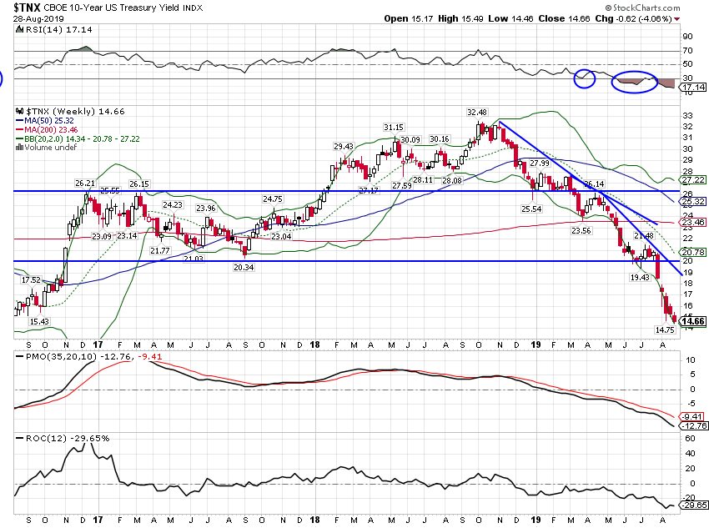Click the 24.23 price label

pyautogui.click(x=173, y=205)
